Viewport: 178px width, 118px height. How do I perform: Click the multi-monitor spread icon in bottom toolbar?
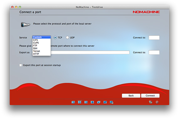tap(99, 102)
